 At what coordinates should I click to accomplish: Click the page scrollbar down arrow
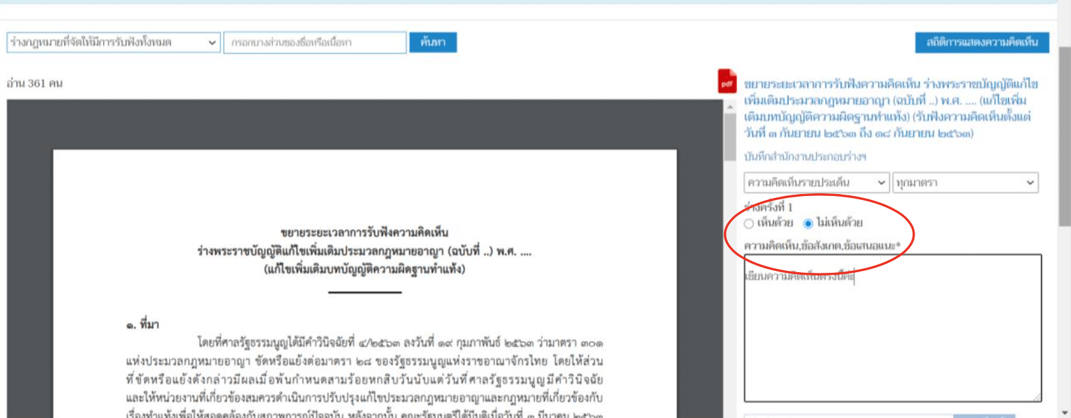tap(1064, 411)
